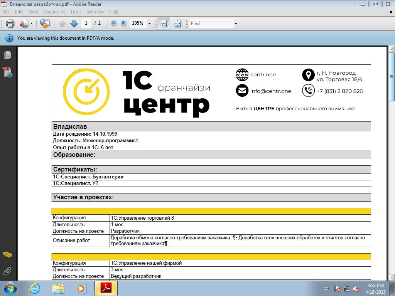Click the 'Участие в проектах:' heading
The image size is (395, 296).
click(x=83, y=197)
